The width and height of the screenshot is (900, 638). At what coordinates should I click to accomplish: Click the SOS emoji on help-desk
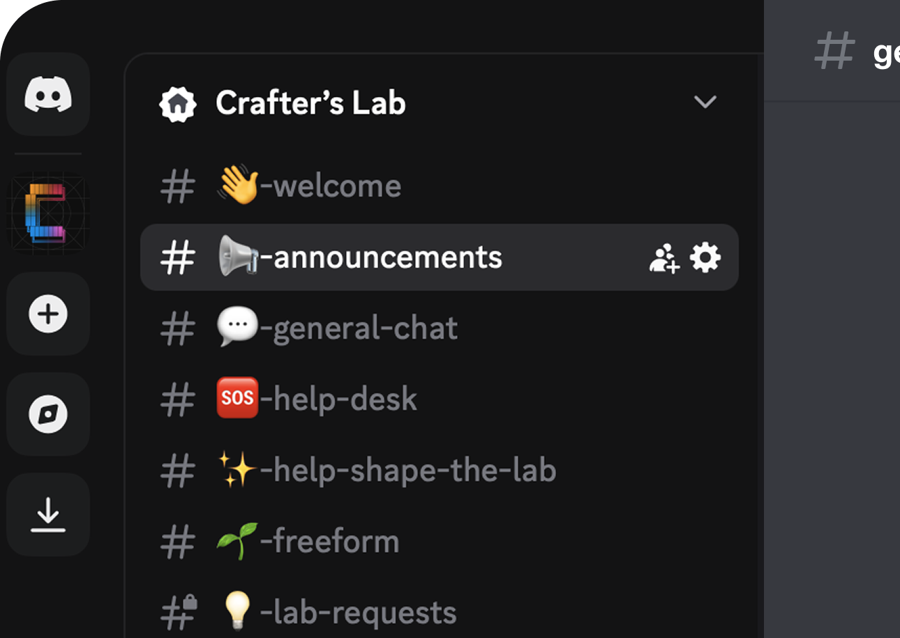[x=237, y=398]
